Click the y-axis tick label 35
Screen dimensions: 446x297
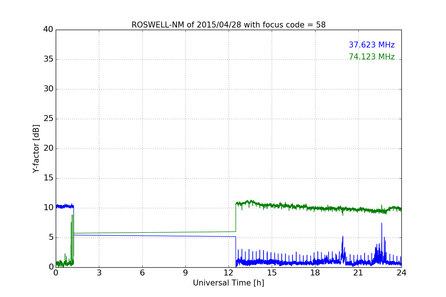click(48, 59)
